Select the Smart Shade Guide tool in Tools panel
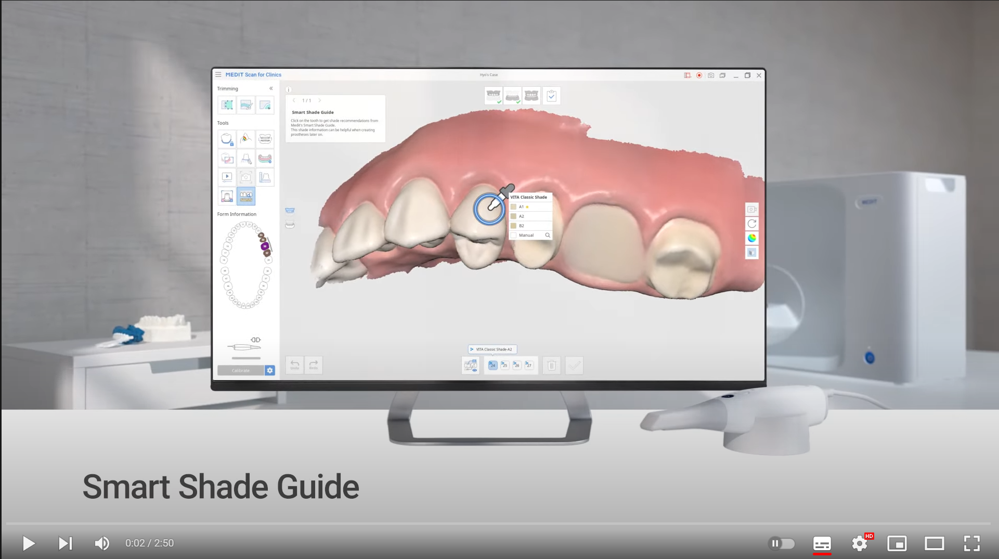 click(x=246, y=196)
